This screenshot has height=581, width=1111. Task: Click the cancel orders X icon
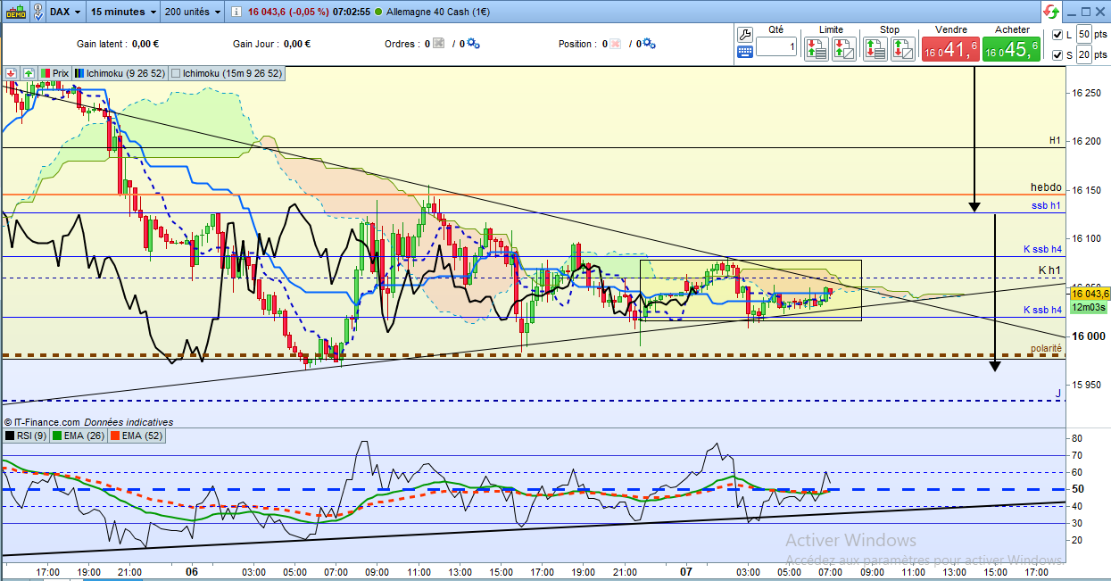438,44
